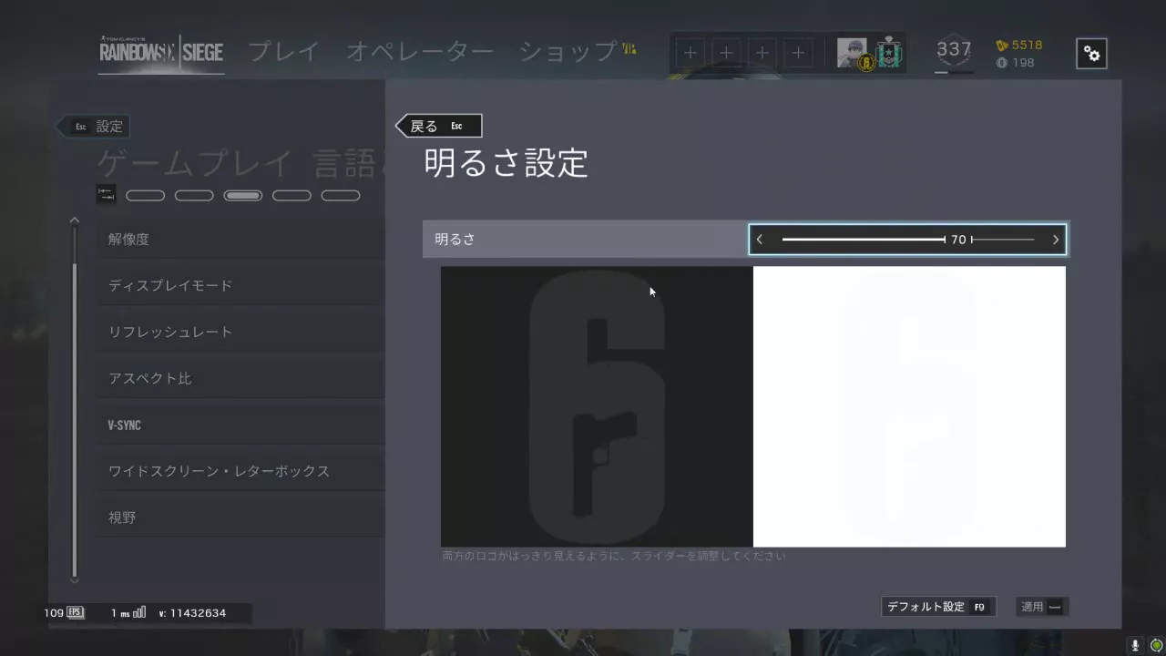The height and width of the screenshot is (656, 1166).
Task: Decrease brightness with left arrow
Action: 760,240
